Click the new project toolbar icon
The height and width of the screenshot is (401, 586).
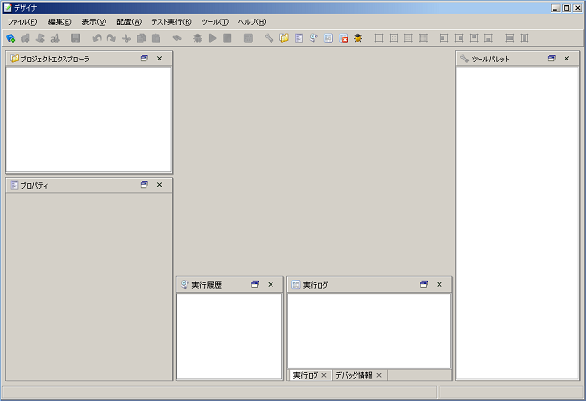11,38
